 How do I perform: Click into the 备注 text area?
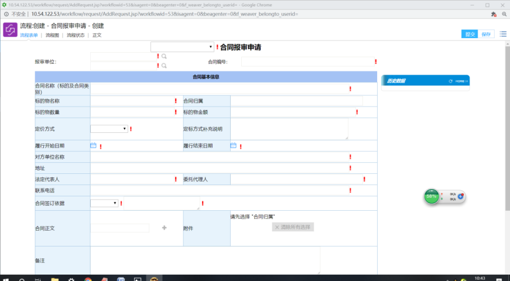pos(205,260)
